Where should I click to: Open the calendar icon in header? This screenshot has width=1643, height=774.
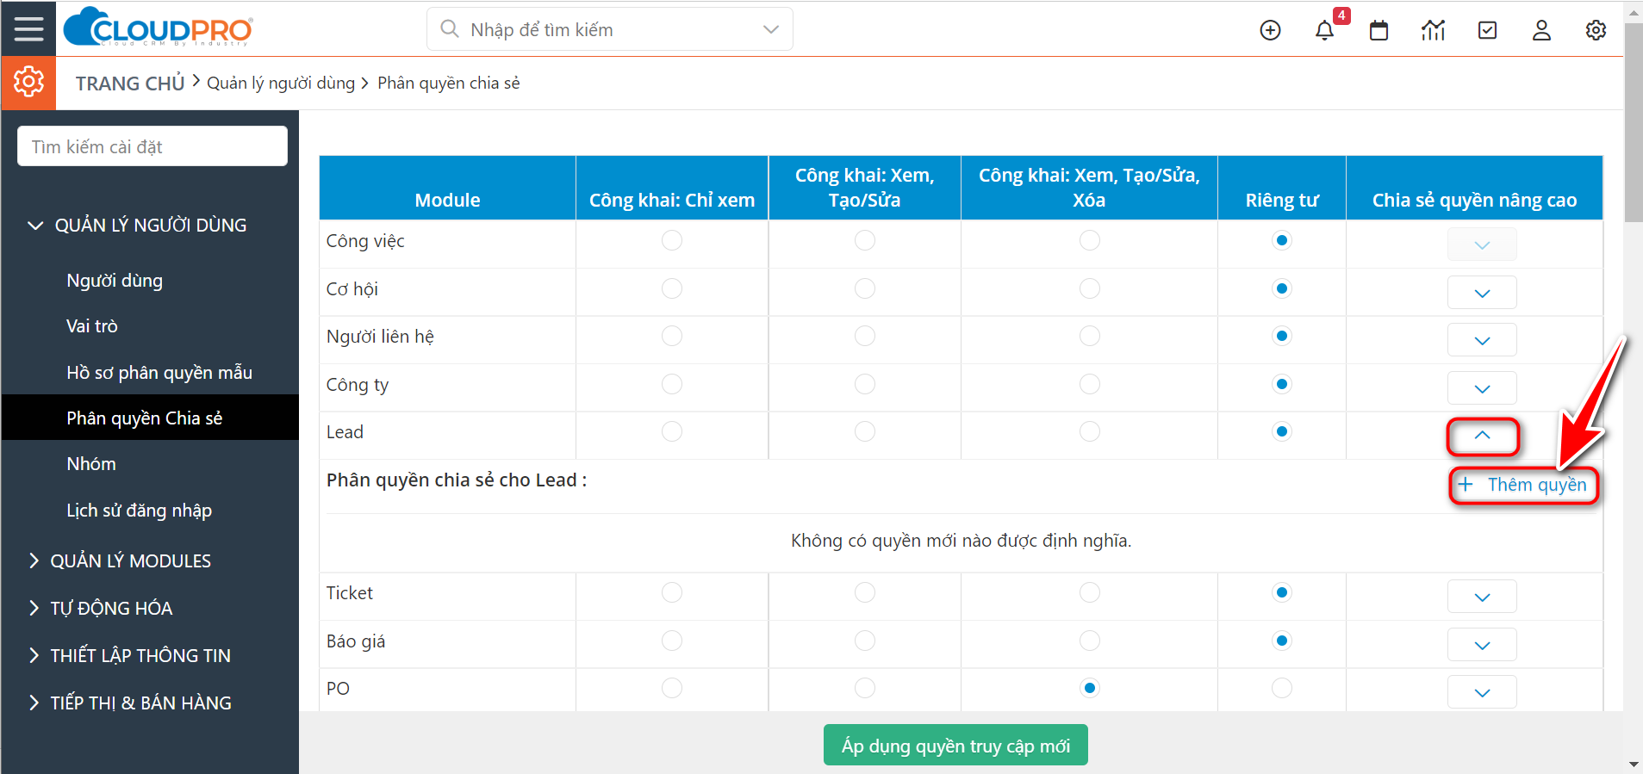pos(1379,30)
